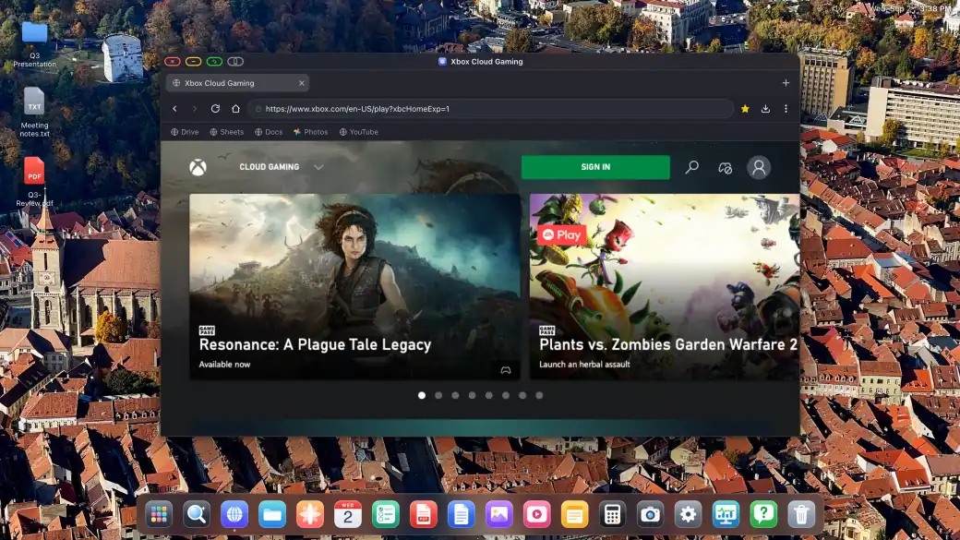Open the Plants vs. Zombies Garden Warfare 2 card
The width and height of the screenshot is (960, 540).
point(665,286)
